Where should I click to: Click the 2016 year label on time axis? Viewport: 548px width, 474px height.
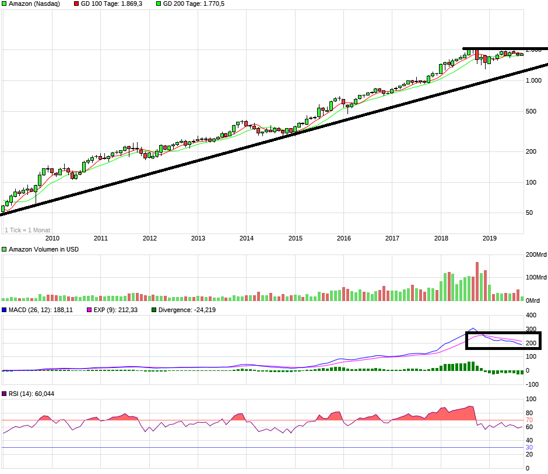344,238
